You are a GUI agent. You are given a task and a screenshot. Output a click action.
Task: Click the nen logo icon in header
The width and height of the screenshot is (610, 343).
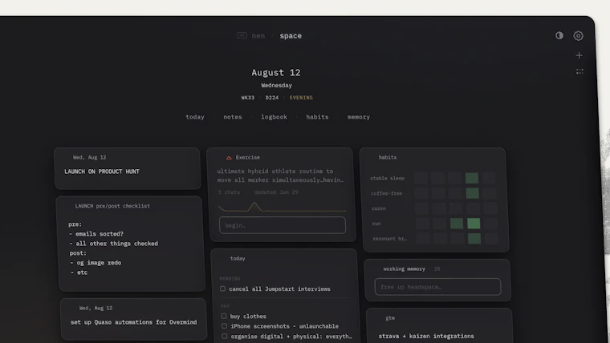click(x=242, y=35)
